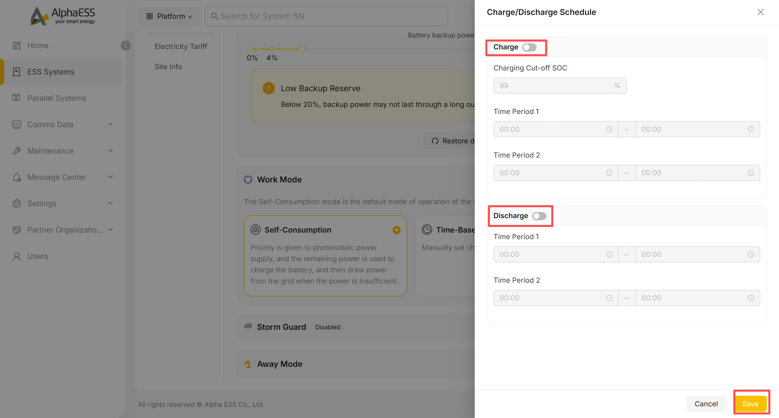Open the Site Info tab
This screenshot has height=418, width=779.
[x=168, y=67]
